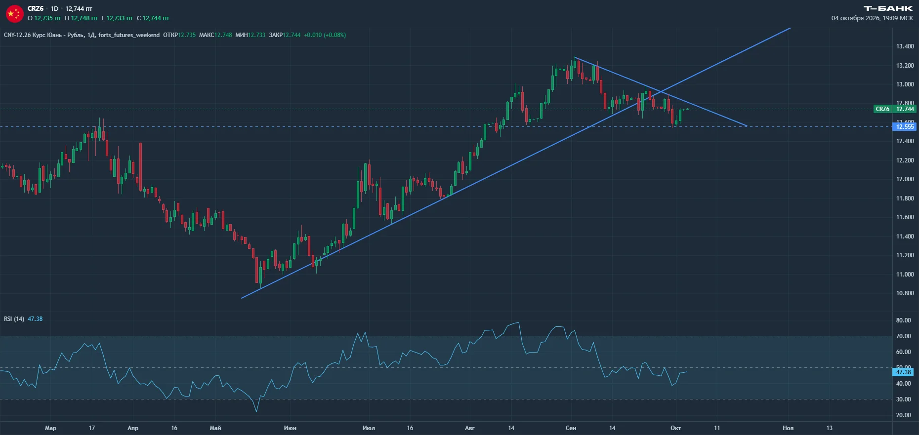Click the 11.000 price axis label
Viewport: 919px width, 435px height.
[905, 275]
